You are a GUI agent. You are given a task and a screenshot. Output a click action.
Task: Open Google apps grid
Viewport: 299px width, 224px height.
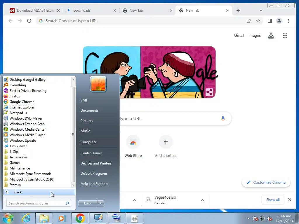pos(285,35)
